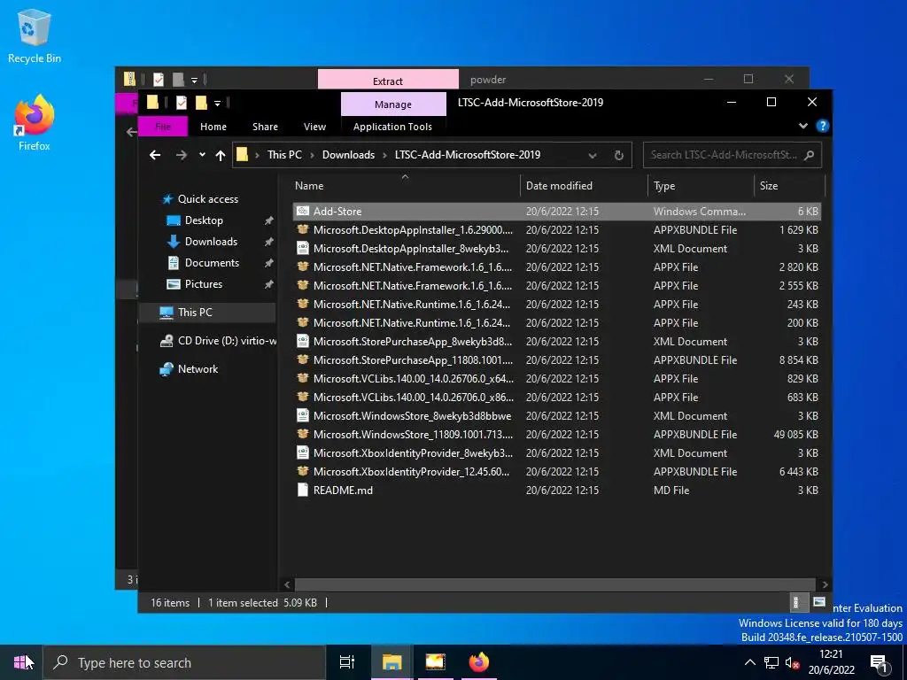The image size is (907, 680).
Task: Open the Recent locations dropdown
Action: 202,155
